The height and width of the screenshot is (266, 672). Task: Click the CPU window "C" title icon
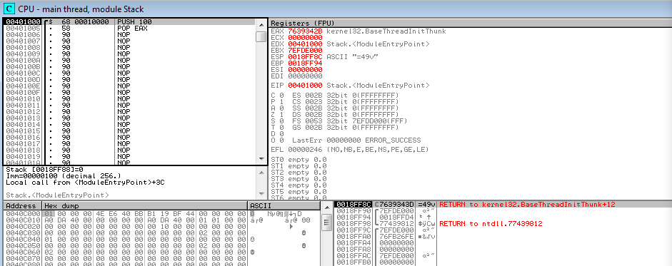coord(9,9)
